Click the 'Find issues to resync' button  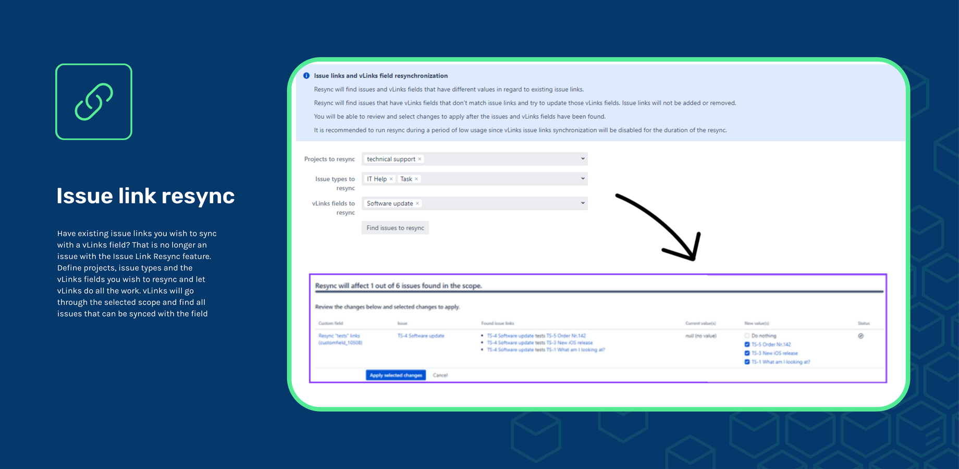coord(395,228)
